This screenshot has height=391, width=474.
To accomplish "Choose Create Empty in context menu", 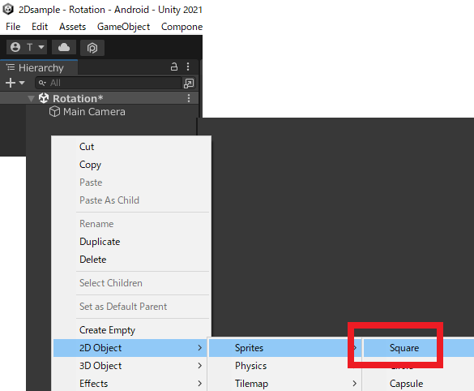I will (107, 330).
